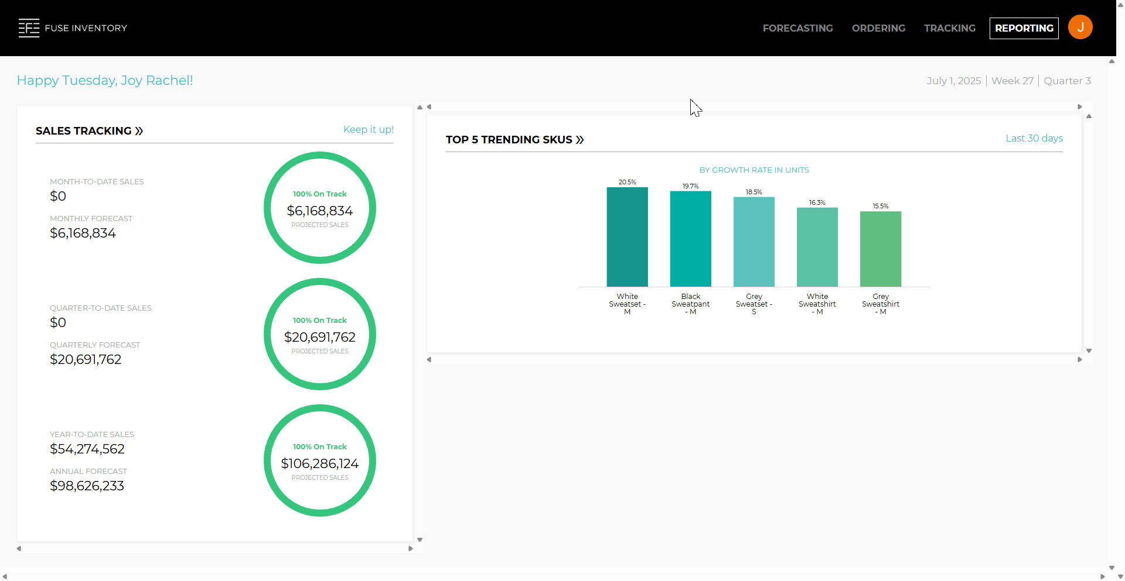Click scroll-down arrow of Sales Tracking panel

[420, 540]
